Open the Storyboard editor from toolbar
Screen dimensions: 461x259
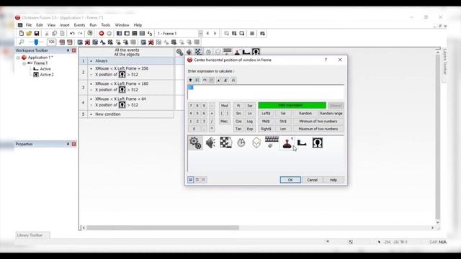(119, 34)
